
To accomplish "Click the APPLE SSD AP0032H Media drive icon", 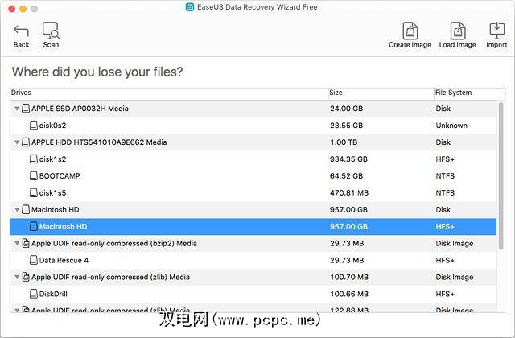I will tap(26, 109).
